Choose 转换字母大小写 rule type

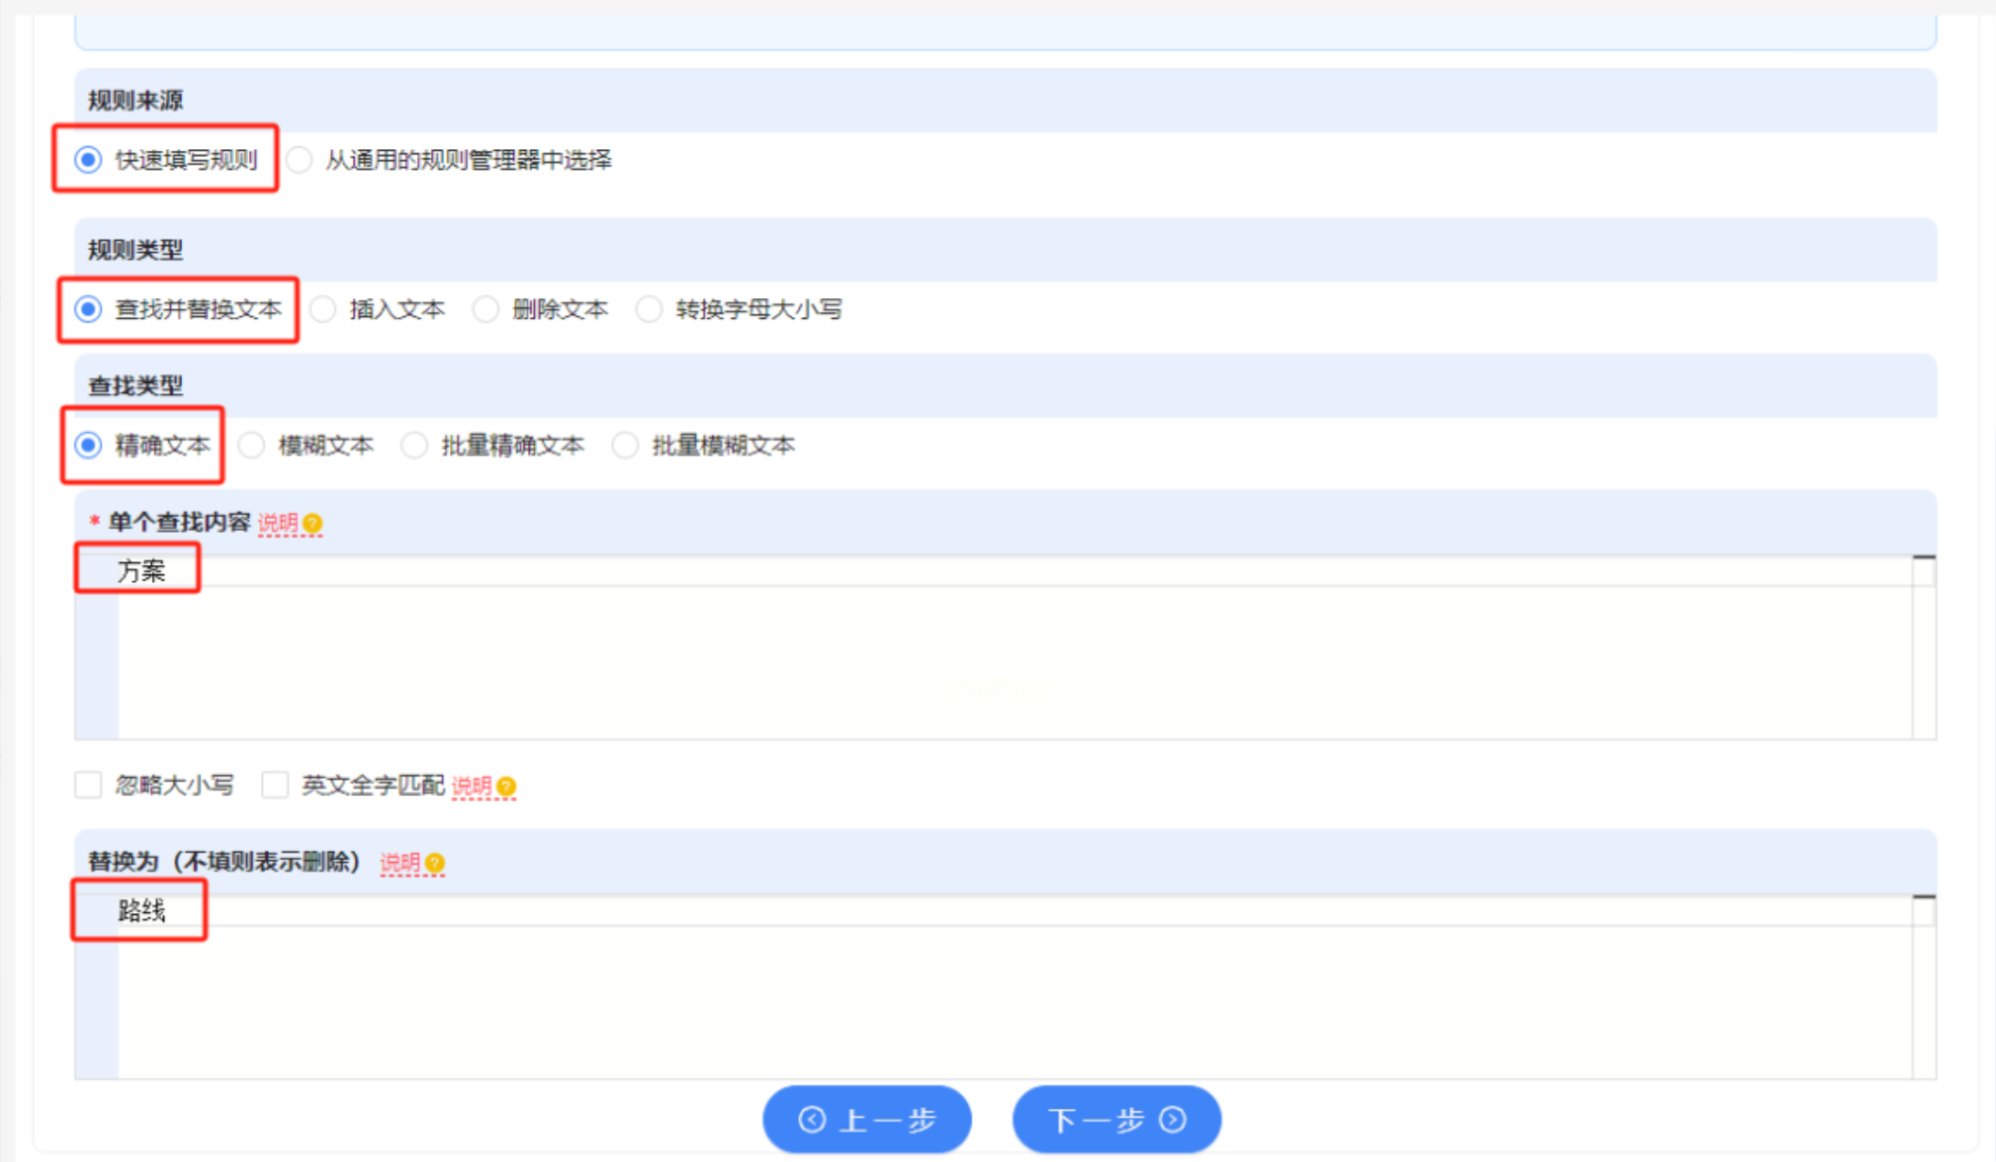point(649,309)
